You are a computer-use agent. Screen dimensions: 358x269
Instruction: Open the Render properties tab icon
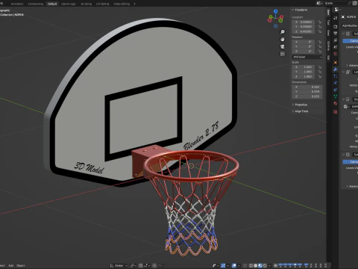point(336,26)
